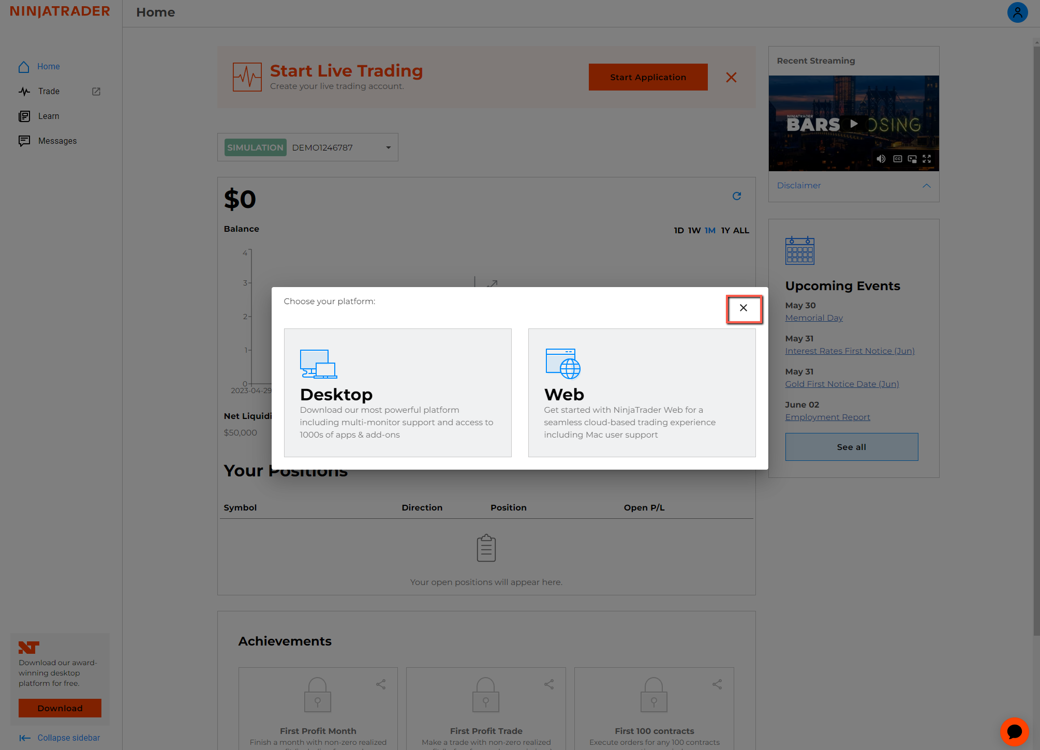
Task: Click the Direction column header
Action: coord(422,508)
